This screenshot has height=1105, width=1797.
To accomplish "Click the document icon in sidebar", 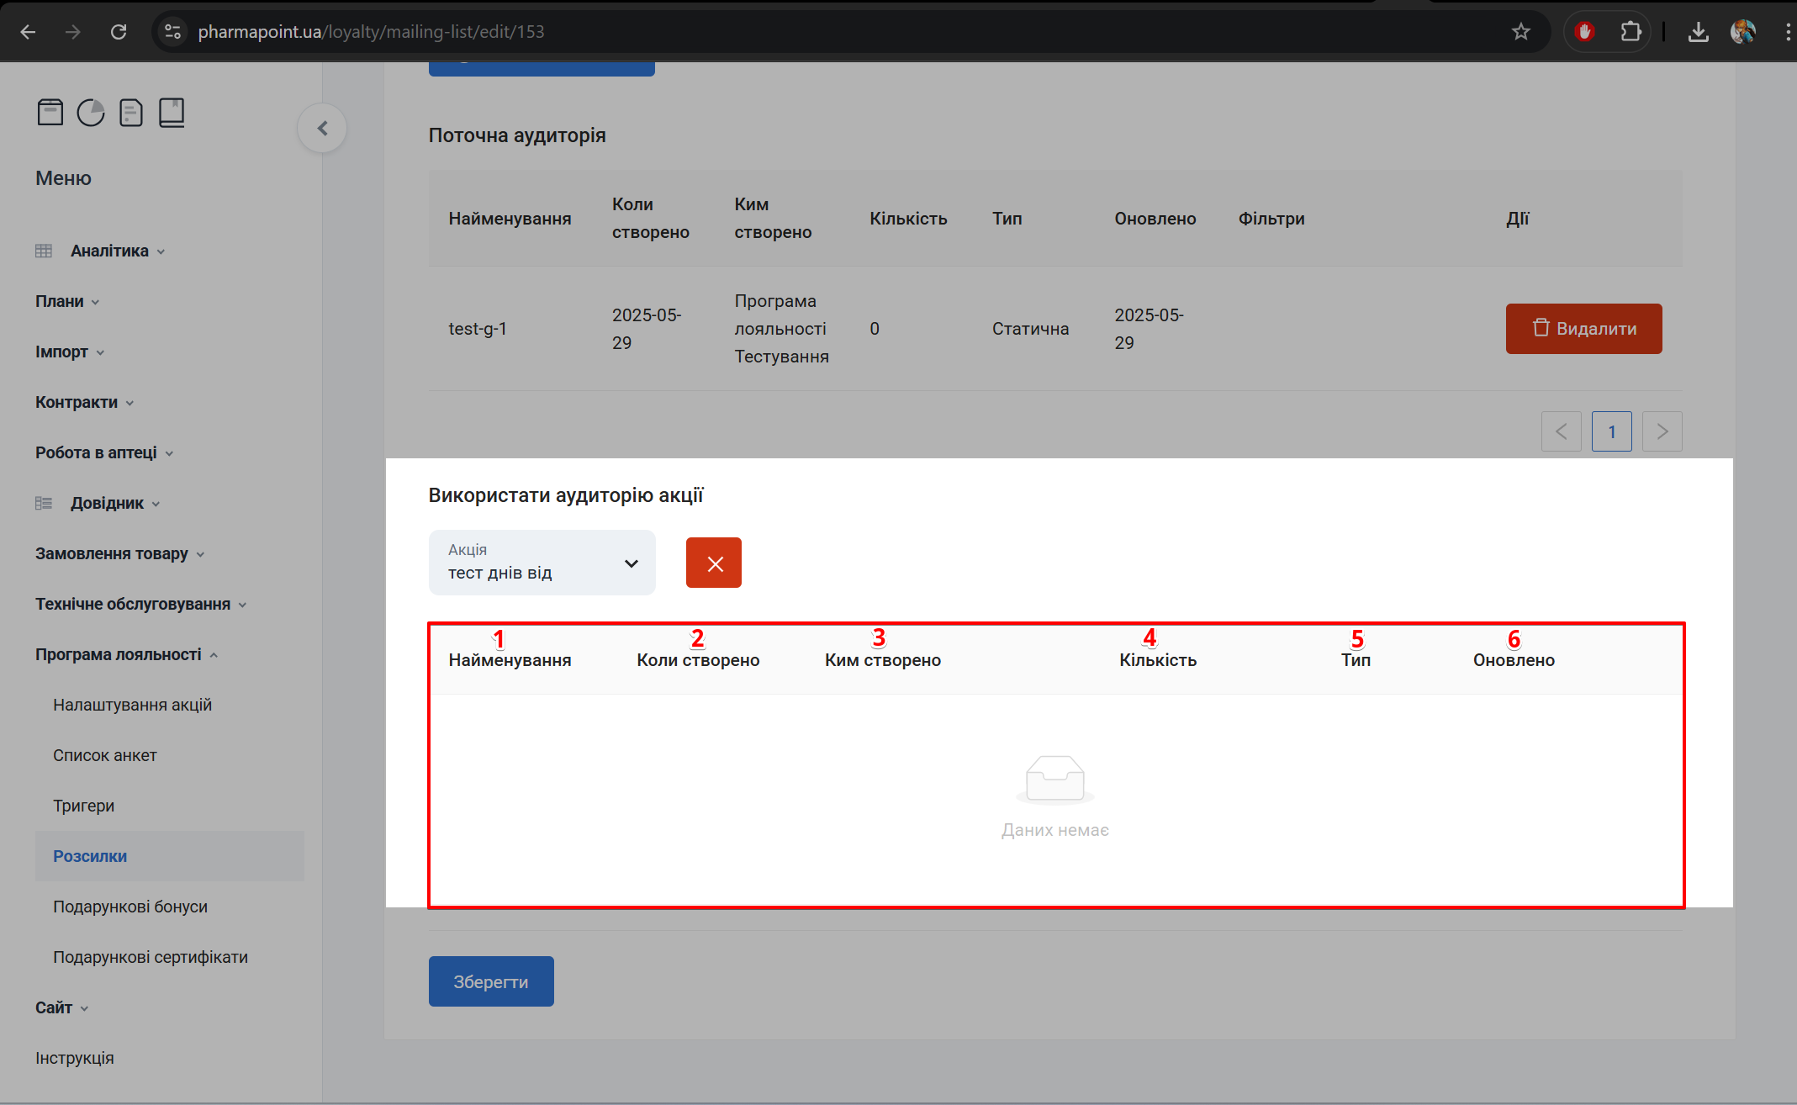I will tap(131, 112).
